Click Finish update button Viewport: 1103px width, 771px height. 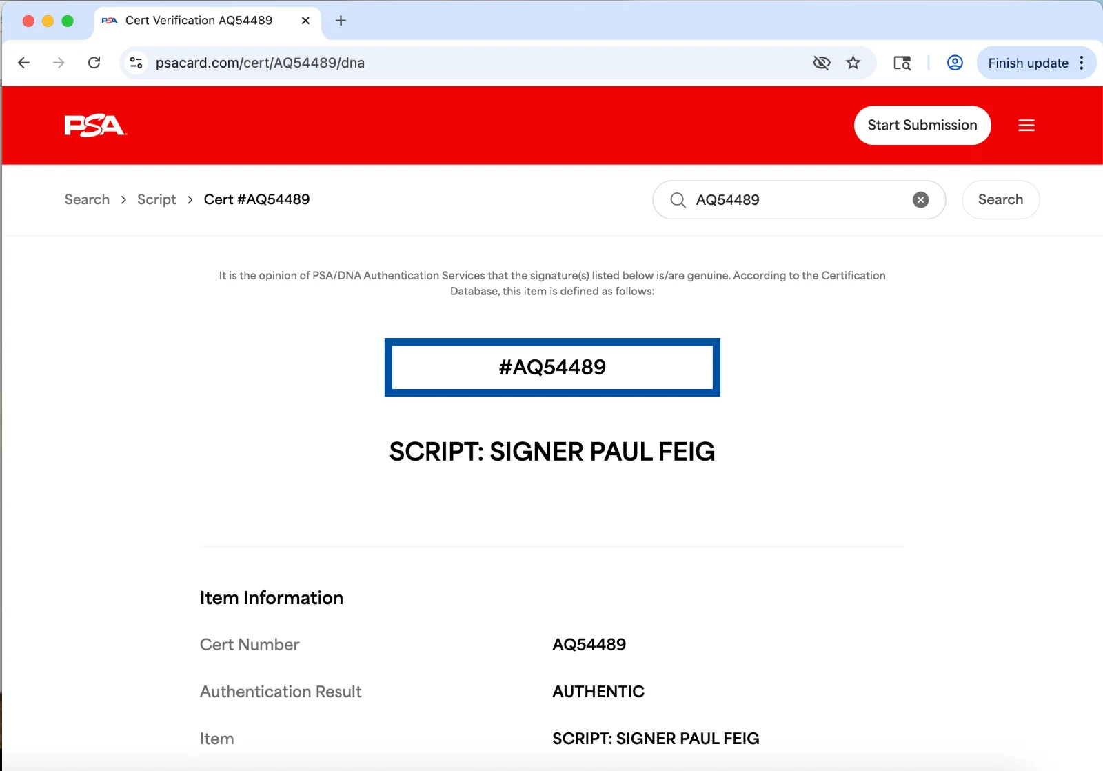pos(1028,63)
